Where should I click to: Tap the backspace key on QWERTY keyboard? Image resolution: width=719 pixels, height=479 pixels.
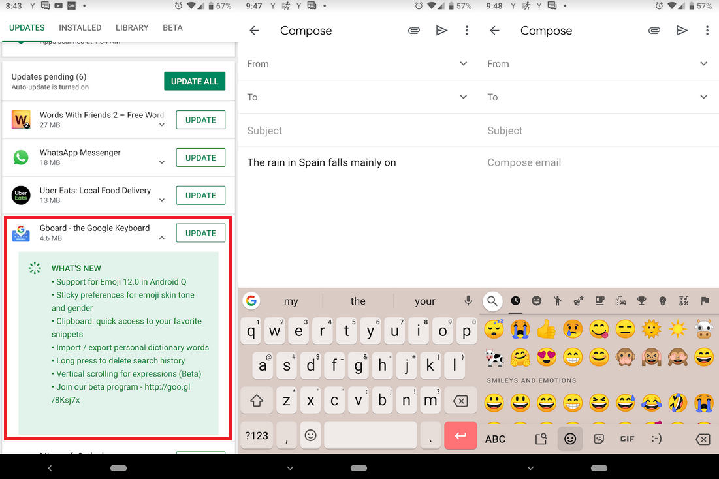click(x=460, y=401)
